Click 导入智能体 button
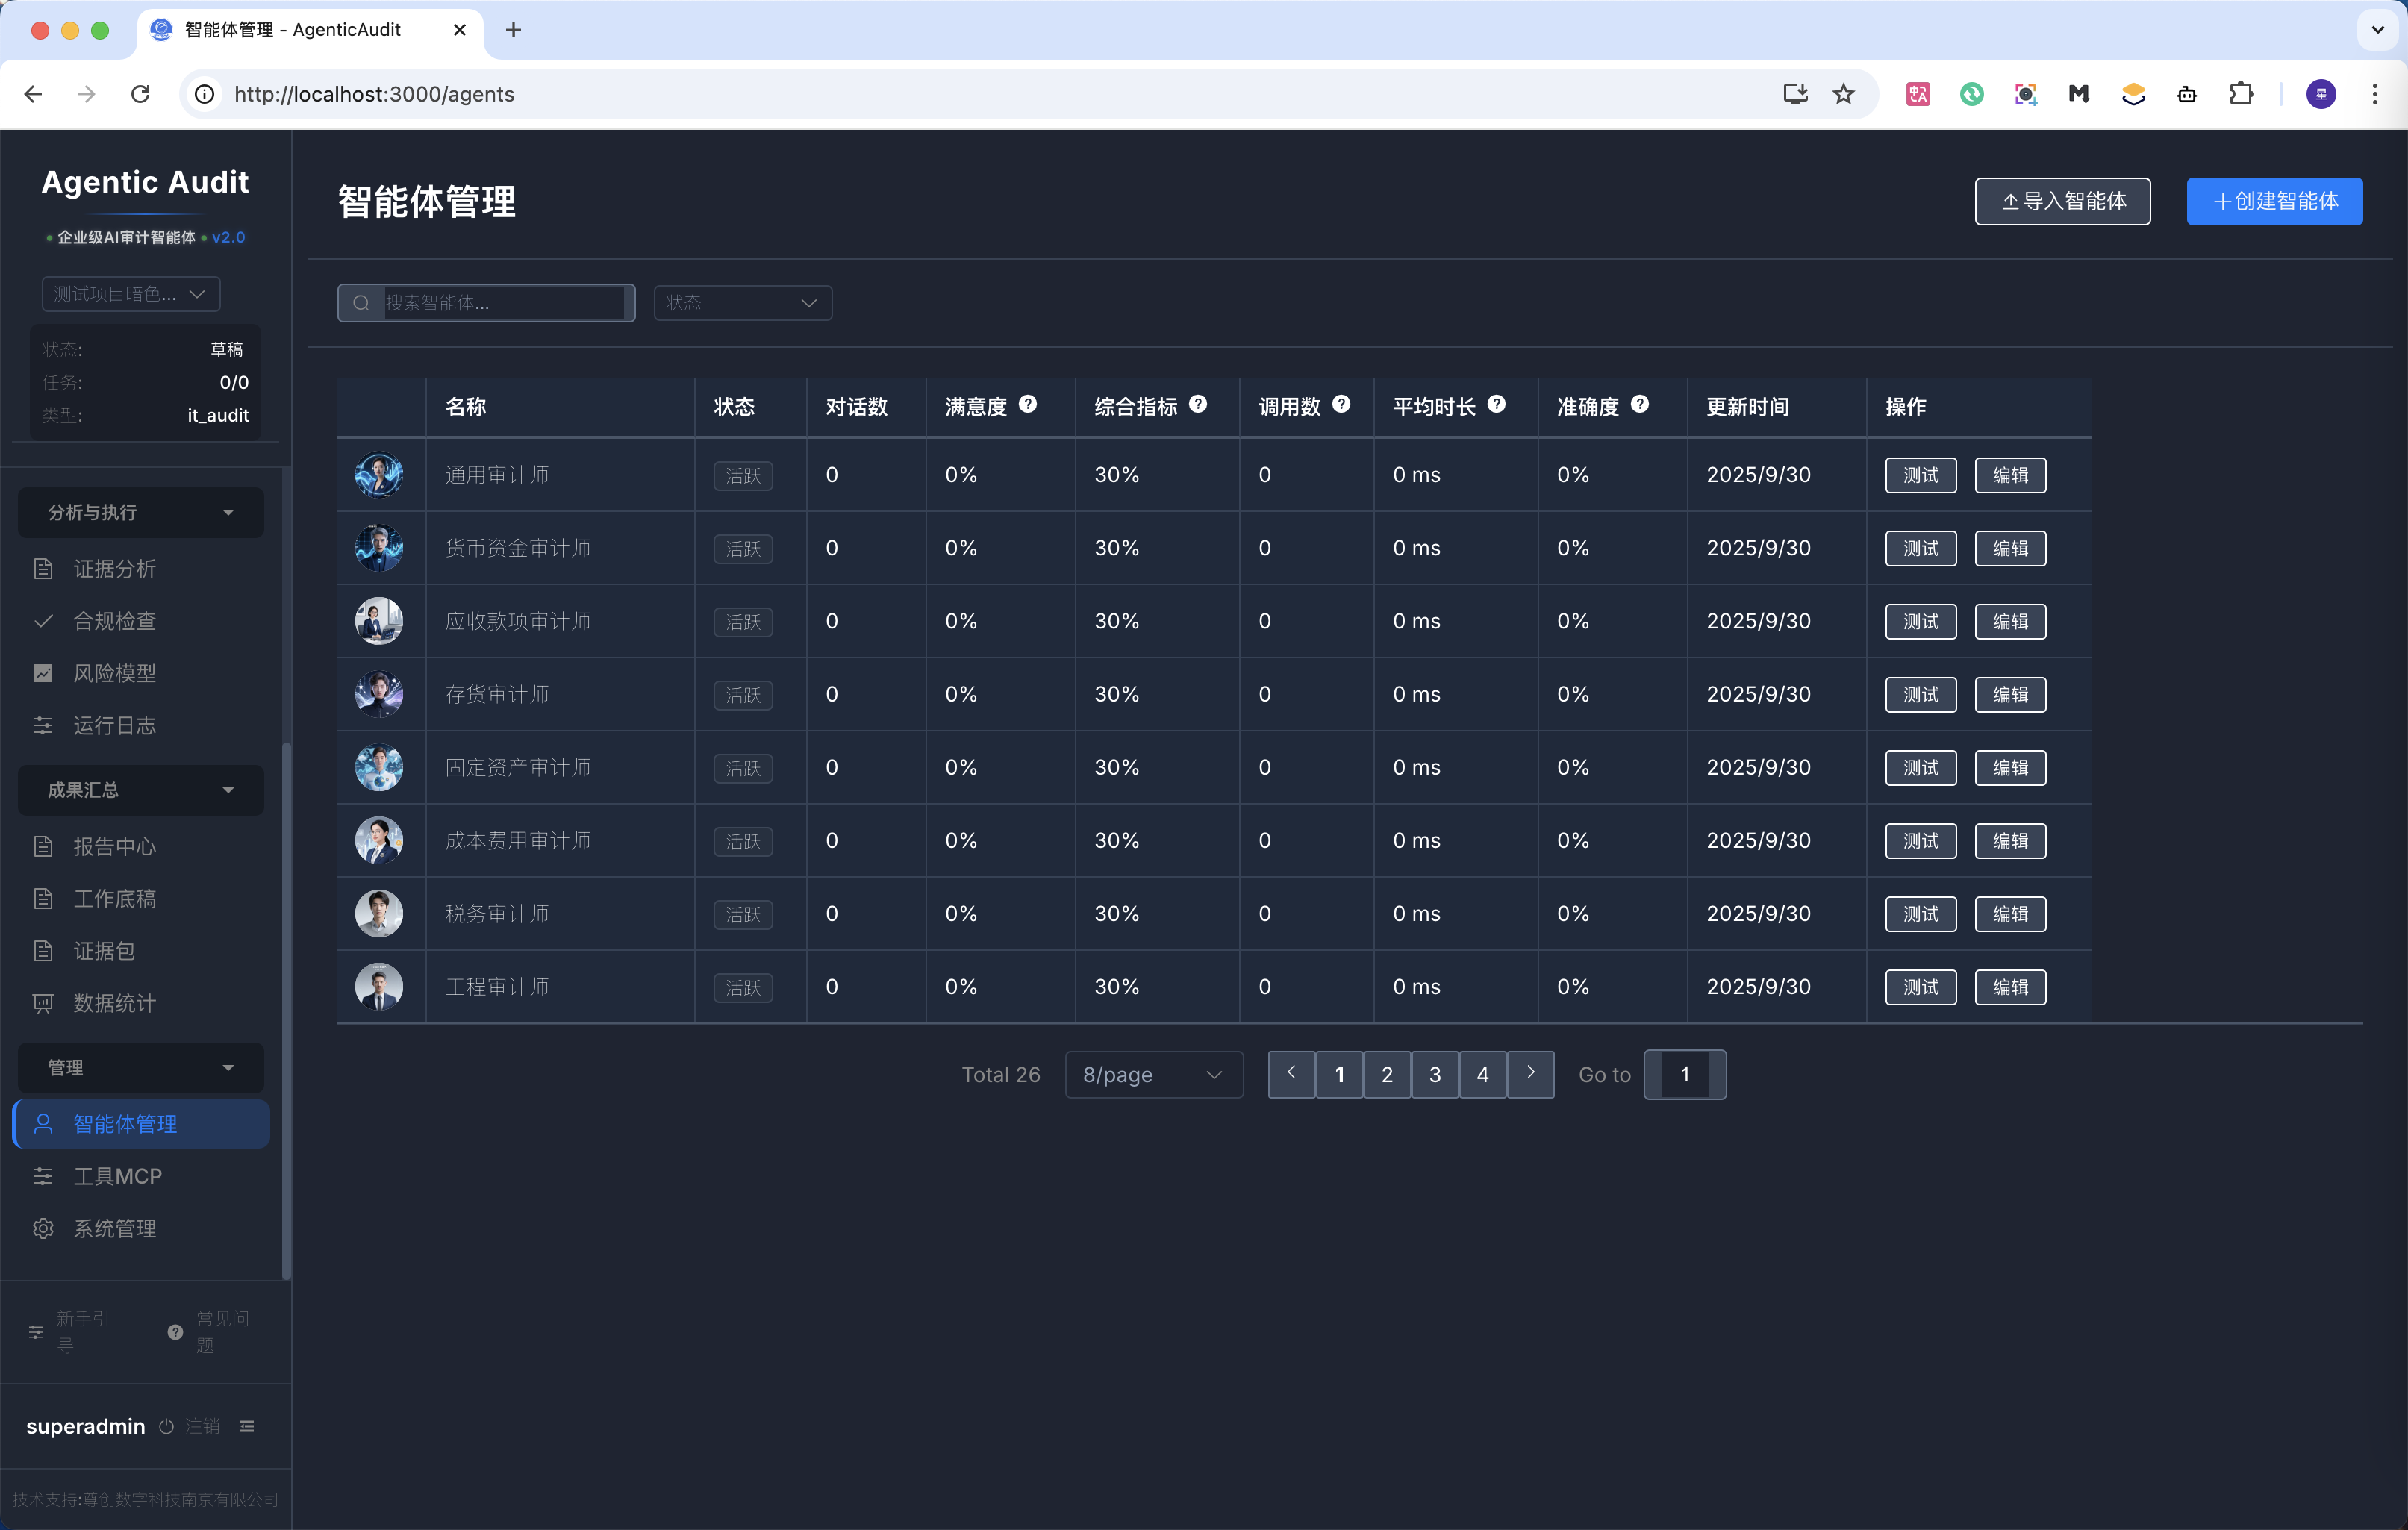This screenshot has width=2408, height=1530. [x=2062, y=201]
